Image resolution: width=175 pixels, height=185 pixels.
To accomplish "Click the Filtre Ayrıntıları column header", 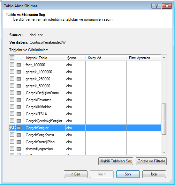I will click(x=144, y=58).
